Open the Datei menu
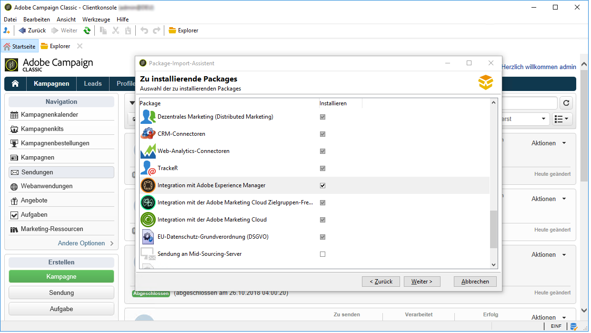Viewport: 591px width, 333px height. coord(10,20)
